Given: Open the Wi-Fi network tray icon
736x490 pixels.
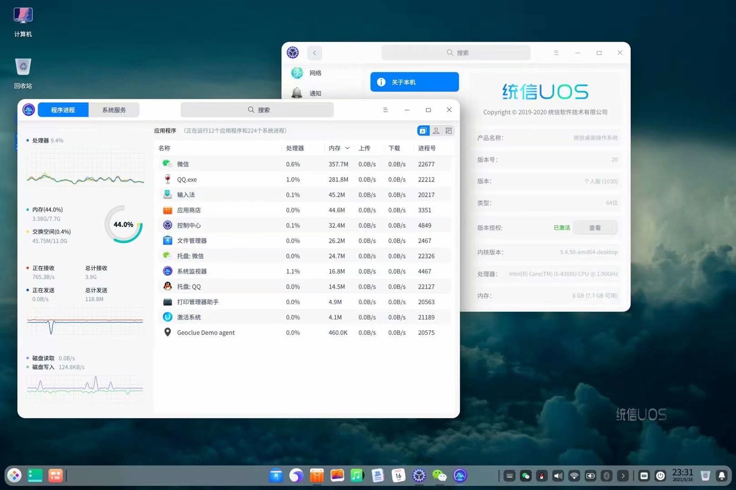Looking at the screenshot, I should click(x=574, y=475).
